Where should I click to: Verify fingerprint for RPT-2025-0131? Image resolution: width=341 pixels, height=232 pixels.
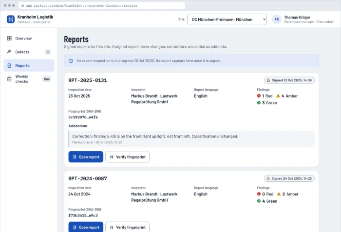click(x=128, y=157)
